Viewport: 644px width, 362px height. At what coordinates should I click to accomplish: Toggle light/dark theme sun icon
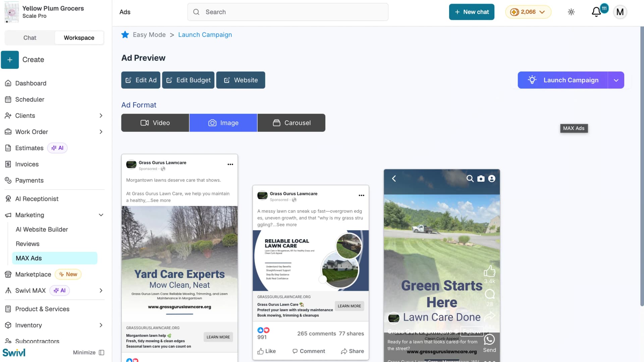(x=571, y=12)
